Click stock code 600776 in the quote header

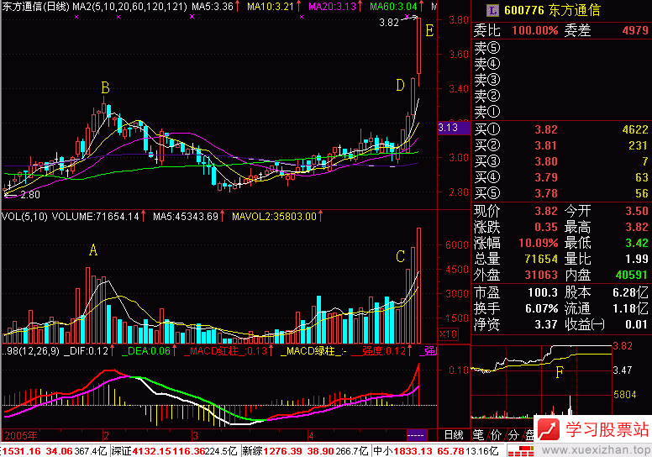pos(523,10)
